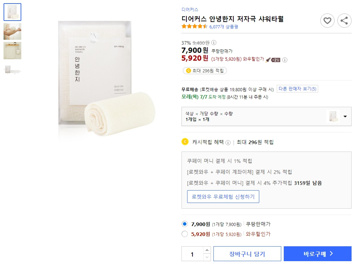
Task: Decrease quantity with the down arrow
Action: pyautogui.click(x=207, y=257)
